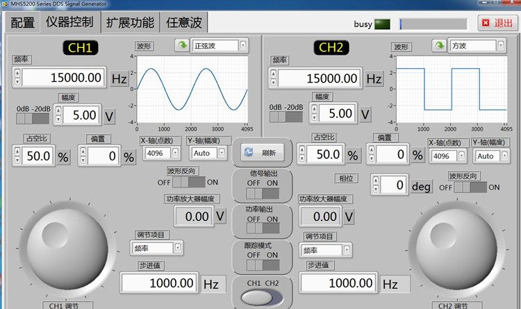This screenshot has height=309, width=521.
Task: Click the red exit icon button
Action: [486, 23]
